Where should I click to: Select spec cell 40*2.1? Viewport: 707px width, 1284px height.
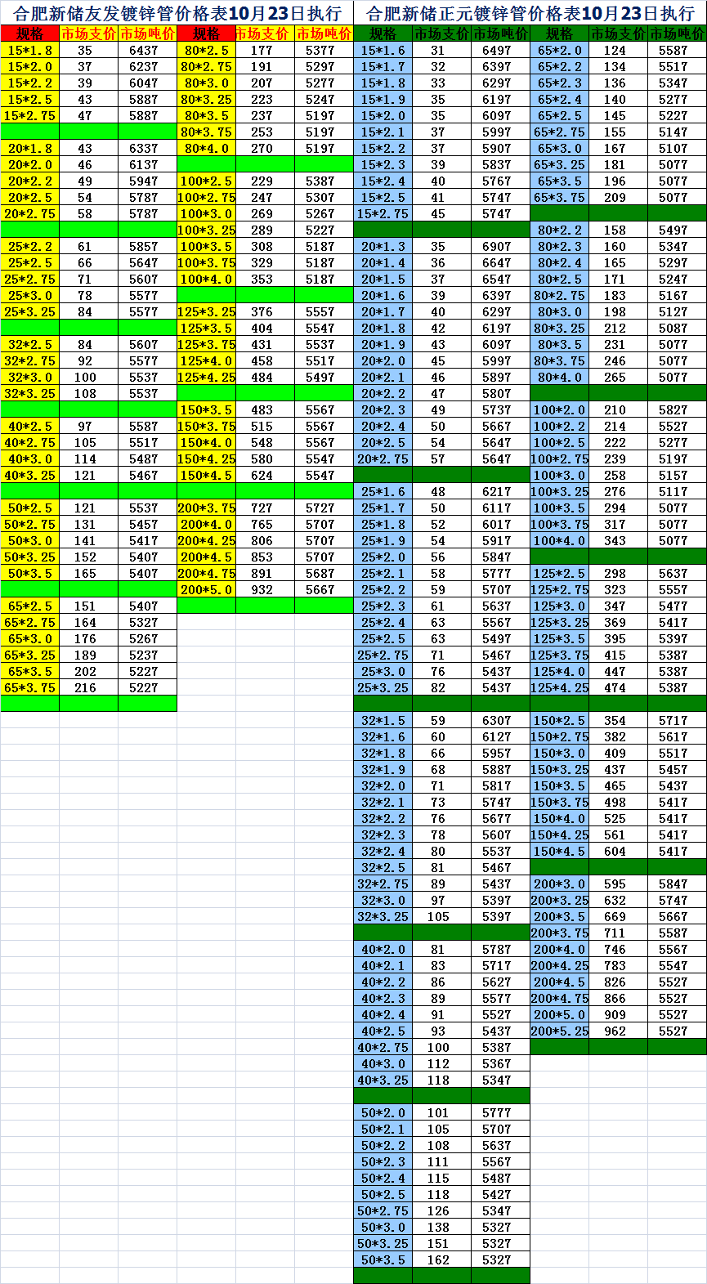pos(383,965)
